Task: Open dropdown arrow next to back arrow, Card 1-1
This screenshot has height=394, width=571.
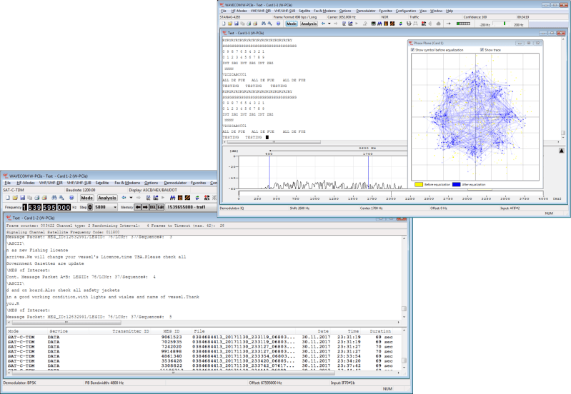Action: (x=329, y=24)
